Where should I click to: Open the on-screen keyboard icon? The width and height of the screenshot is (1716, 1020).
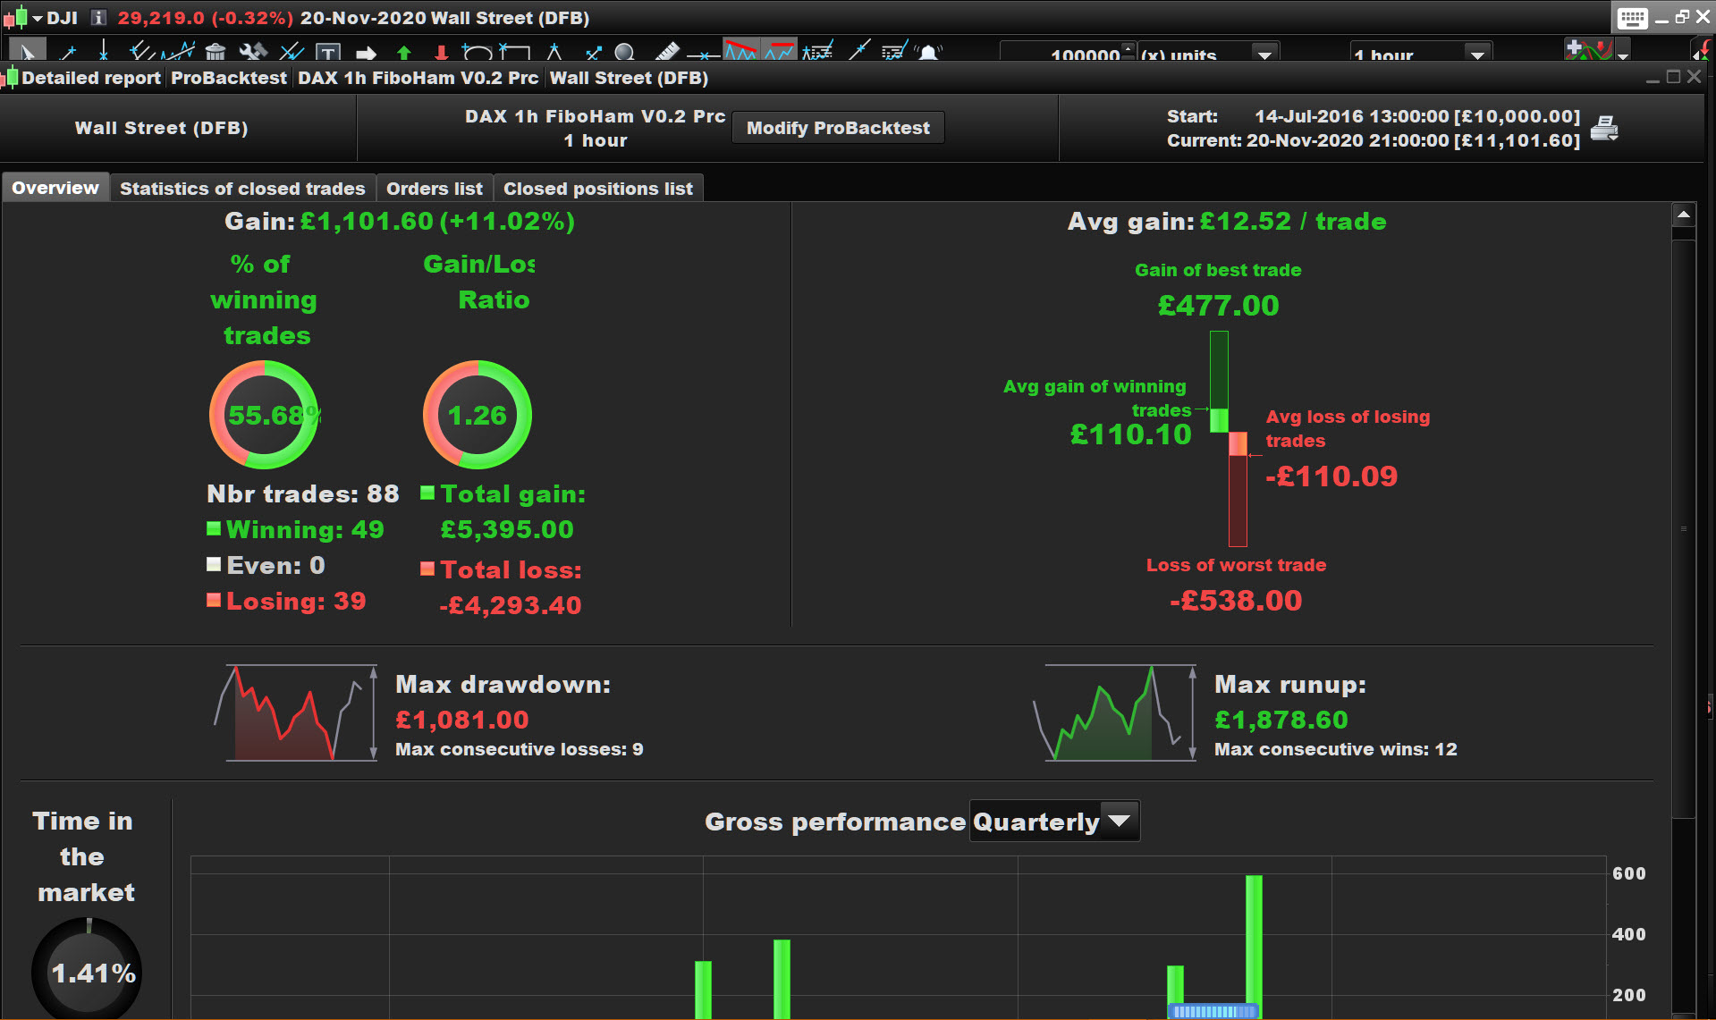tap(1632, 18)
